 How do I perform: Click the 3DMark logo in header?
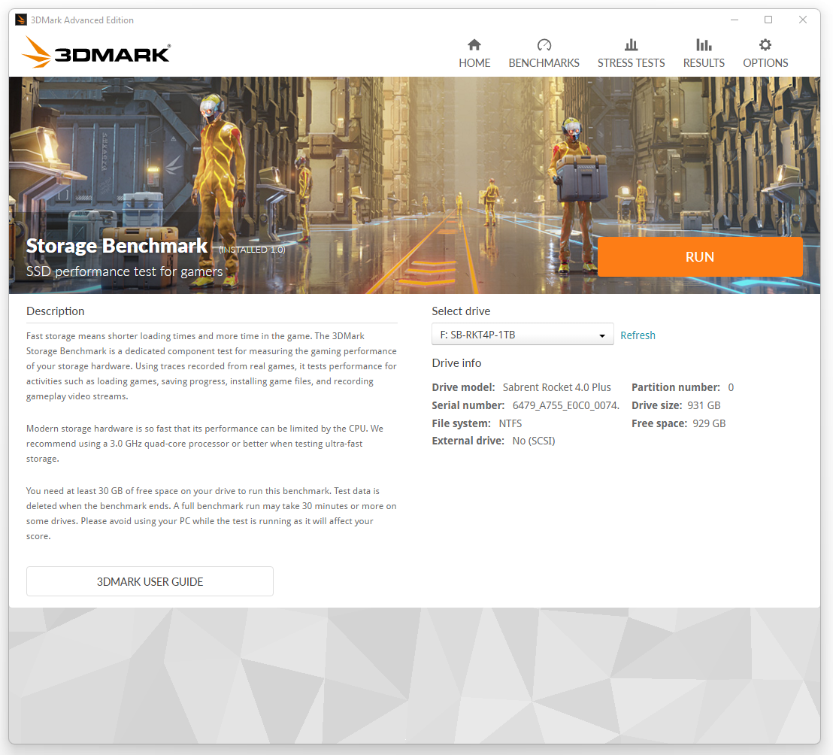tap(96, 53)
